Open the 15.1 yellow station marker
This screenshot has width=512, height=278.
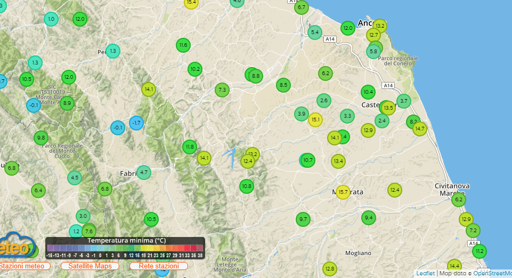pyautogui.click(x=315, y=120)
